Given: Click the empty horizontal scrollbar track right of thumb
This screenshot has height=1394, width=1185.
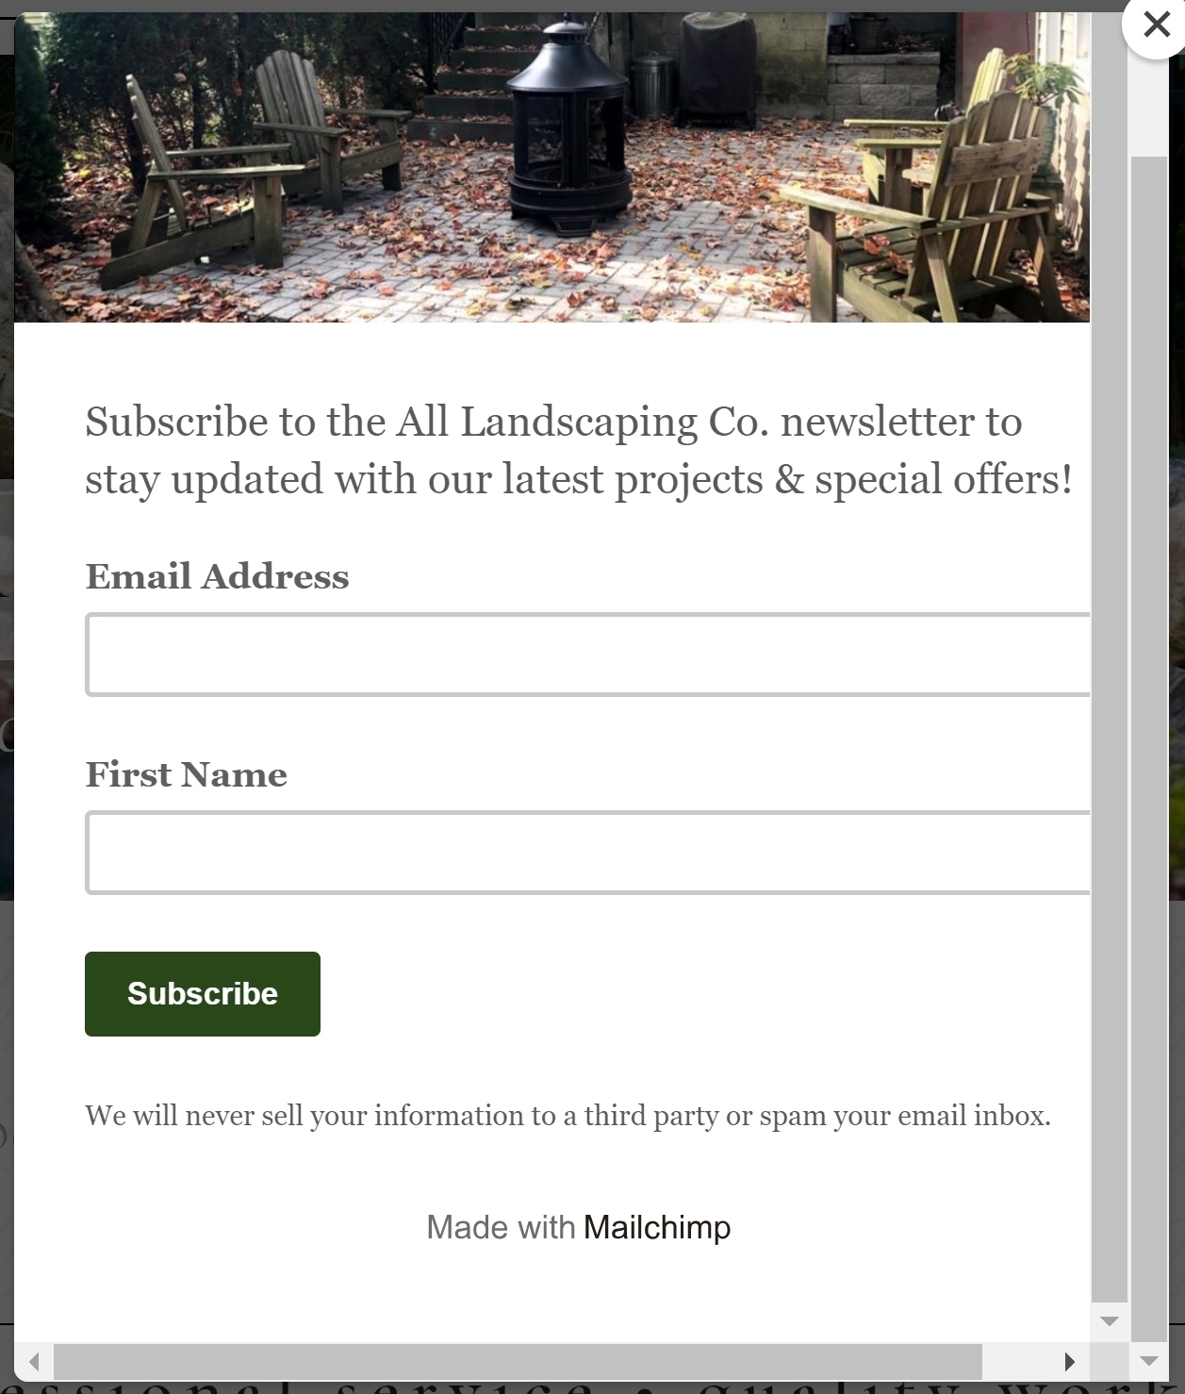Looking at the screenshot, I should point(1016,1361).
